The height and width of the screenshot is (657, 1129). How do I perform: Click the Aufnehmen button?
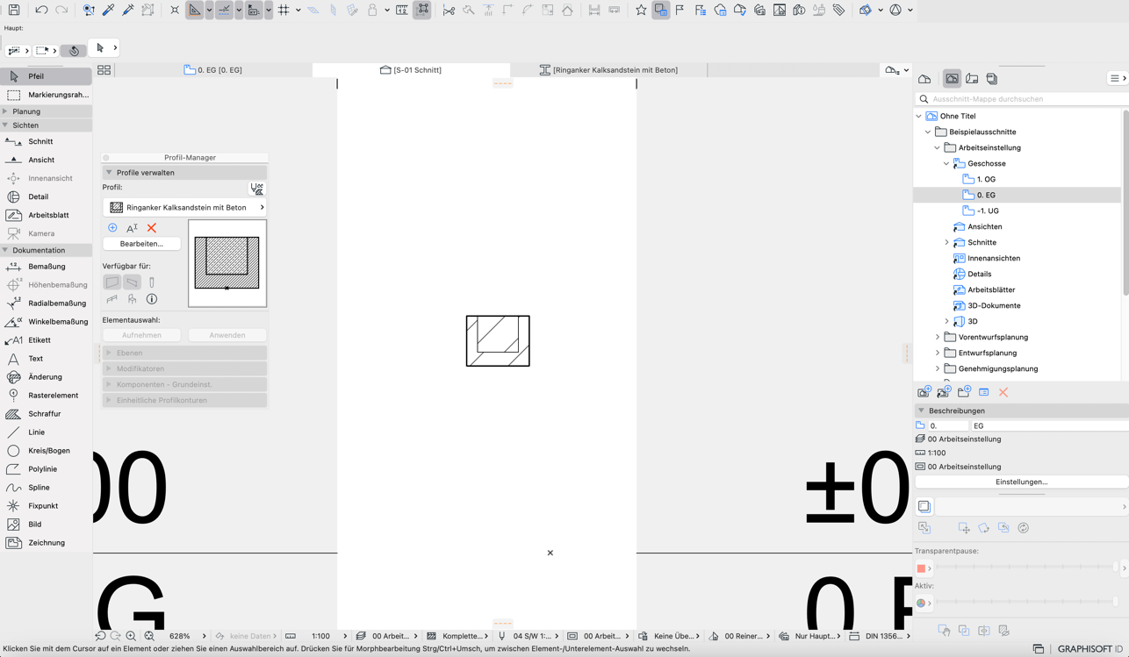141,335
